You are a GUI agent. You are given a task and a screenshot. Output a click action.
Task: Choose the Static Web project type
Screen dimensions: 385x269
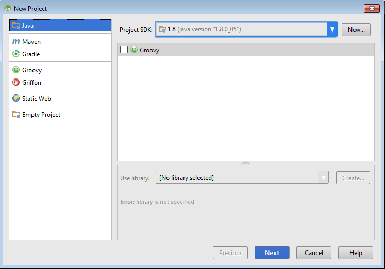click(60, 98)
